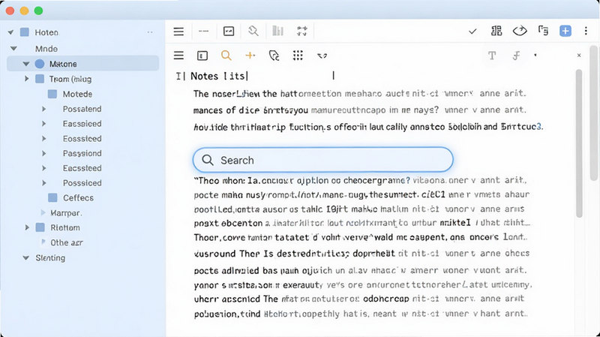
Task: Click the grey vertical bars icon
Action: click(277, 31)
